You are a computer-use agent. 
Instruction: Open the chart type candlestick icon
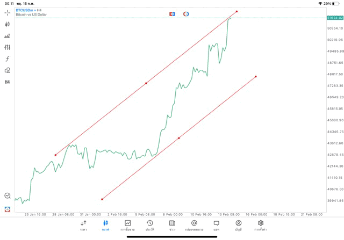point(8,24)
